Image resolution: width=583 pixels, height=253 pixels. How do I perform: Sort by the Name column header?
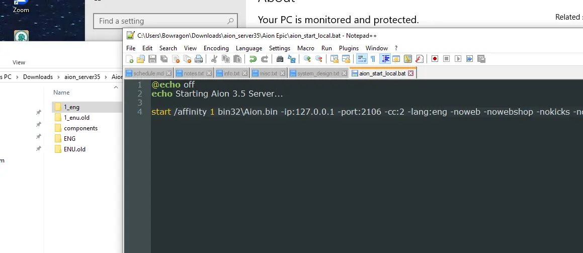coord(61,93)
